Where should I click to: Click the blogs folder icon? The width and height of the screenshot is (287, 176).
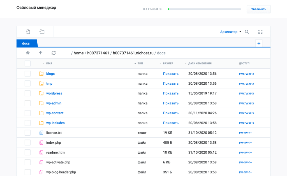pyautogui.click(x=41, y=73)
